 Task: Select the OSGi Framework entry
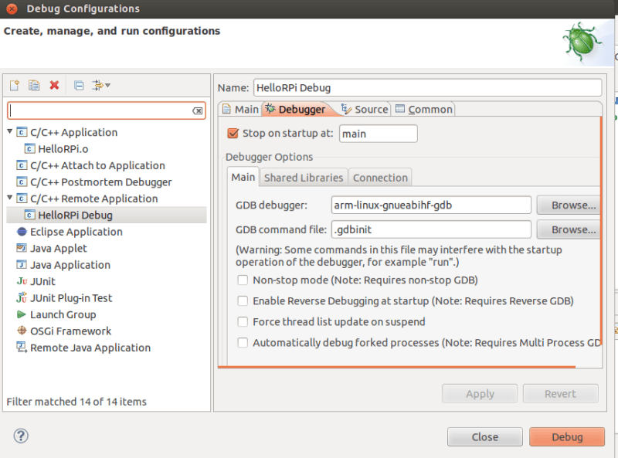pos(70,331)
